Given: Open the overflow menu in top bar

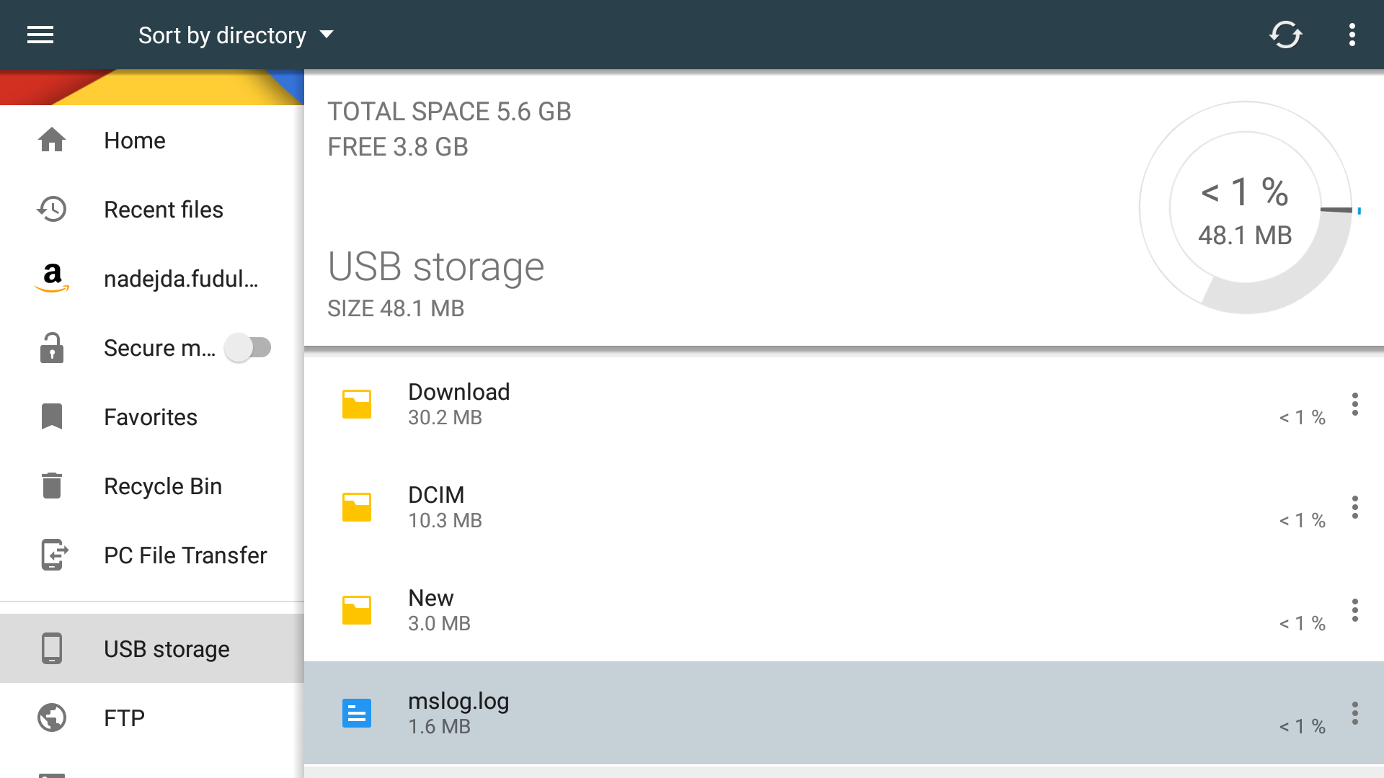Looking at the screenshot, I should click(1352, 35).
